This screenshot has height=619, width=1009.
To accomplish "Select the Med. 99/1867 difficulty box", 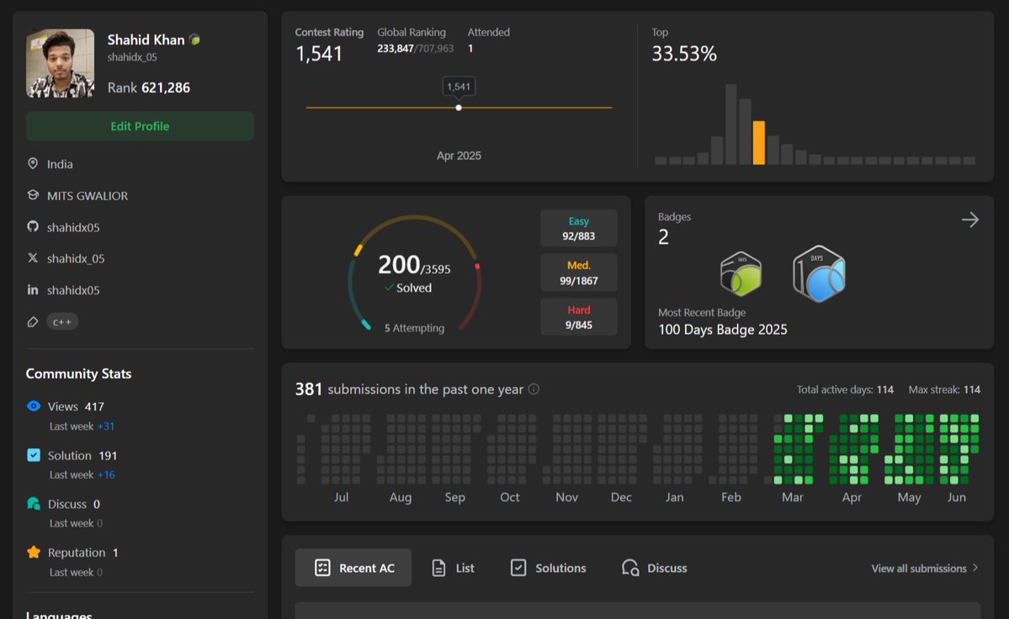I will [x=578, y=272].
